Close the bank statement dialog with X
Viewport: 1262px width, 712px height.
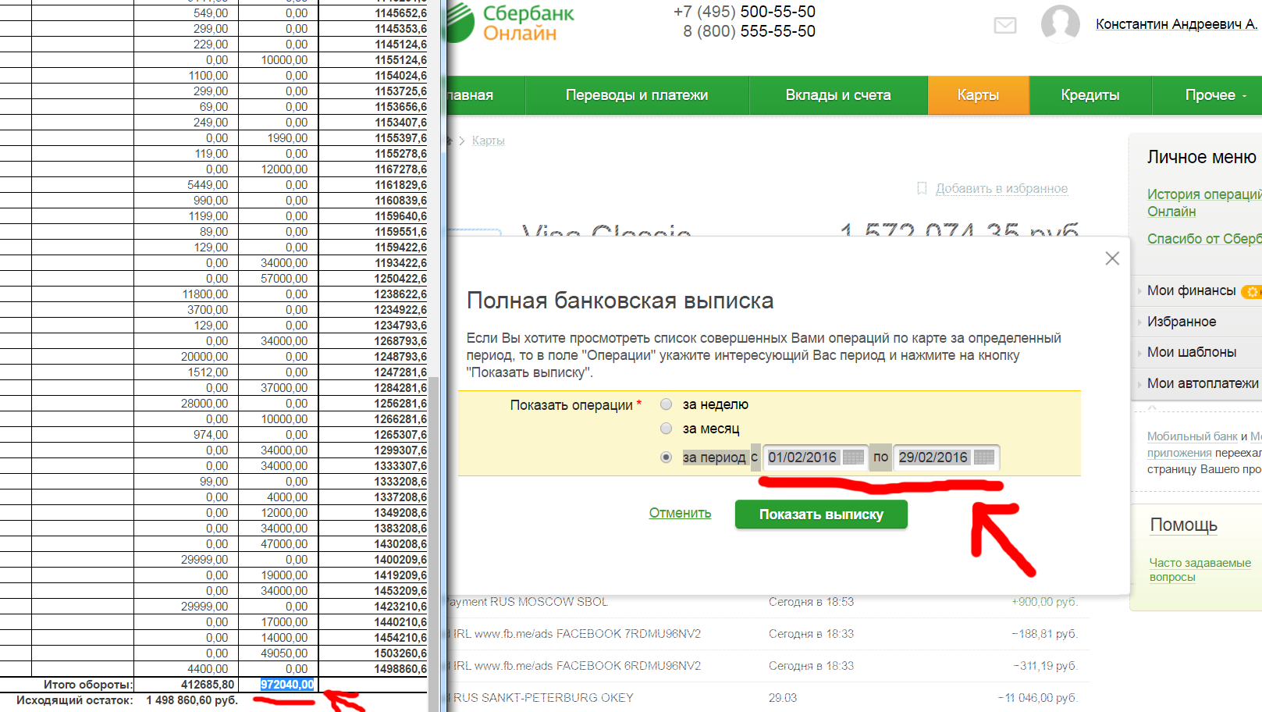click(1112, 258)
